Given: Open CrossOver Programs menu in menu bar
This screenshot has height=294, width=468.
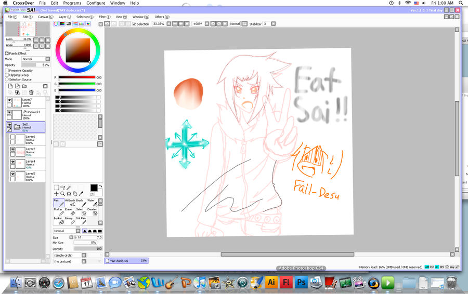Looking at the screenshot, I should coord(72,3).
